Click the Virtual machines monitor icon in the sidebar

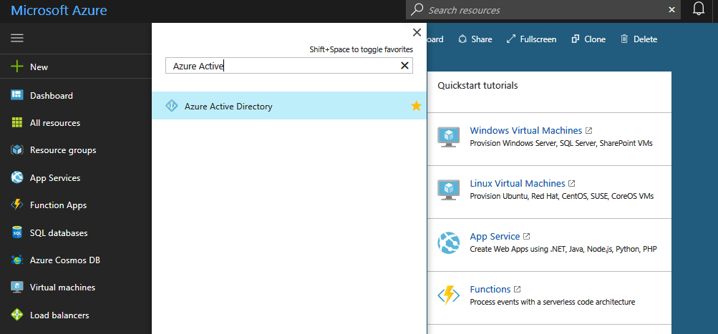click(x=17, y=288)
